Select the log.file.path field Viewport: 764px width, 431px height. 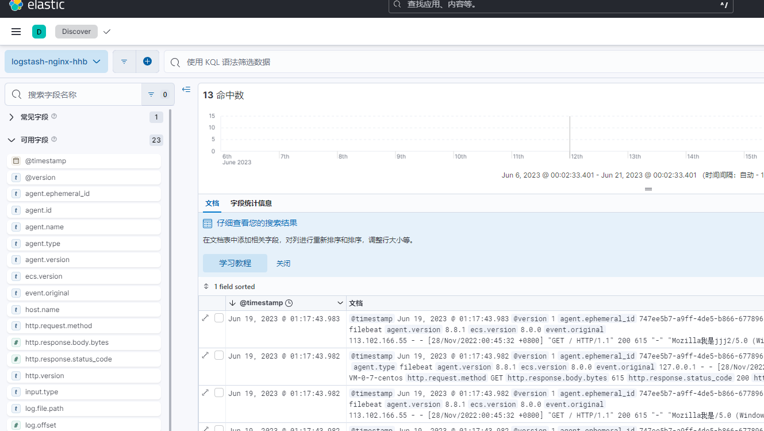[x=84, y=409]
